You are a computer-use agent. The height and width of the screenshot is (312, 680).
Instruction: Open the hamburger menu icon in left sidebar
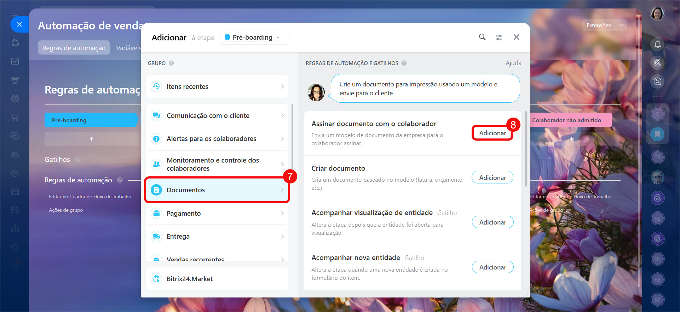pyautogui.click(x=15, y=13)
